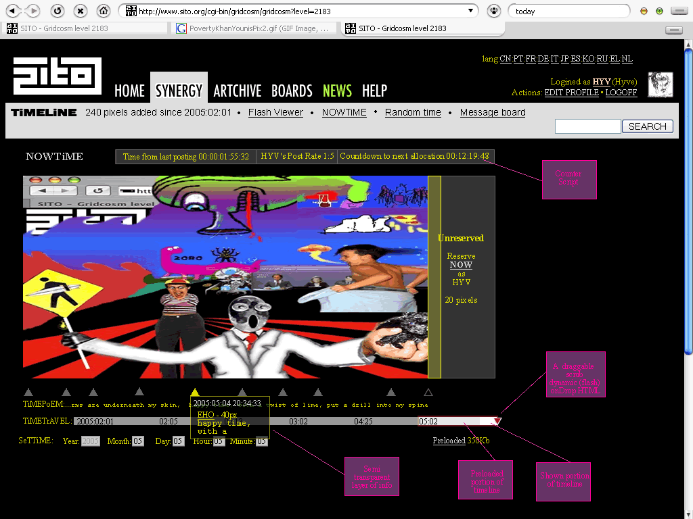The height and width of the screenshot is (519, 693).
Task: Open the green NEWS navigation item
Action: click(x=337, y=91)
